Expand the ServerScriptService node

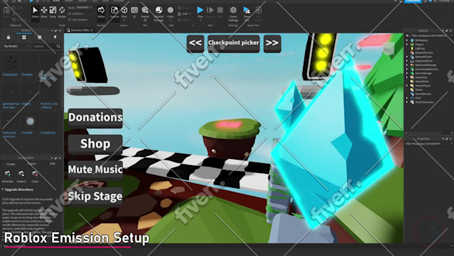coord(407,70)
